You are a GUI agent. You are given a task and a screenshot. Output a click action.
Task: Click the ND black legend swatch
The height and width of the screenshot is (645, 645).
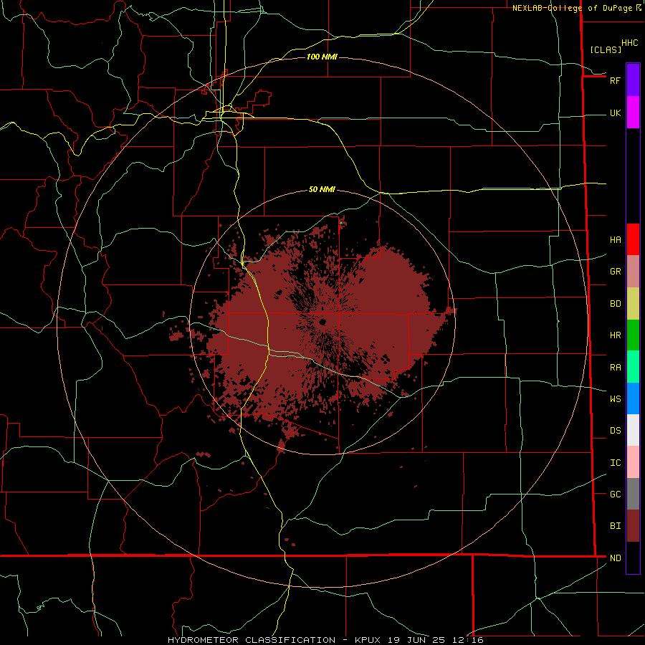633,558
